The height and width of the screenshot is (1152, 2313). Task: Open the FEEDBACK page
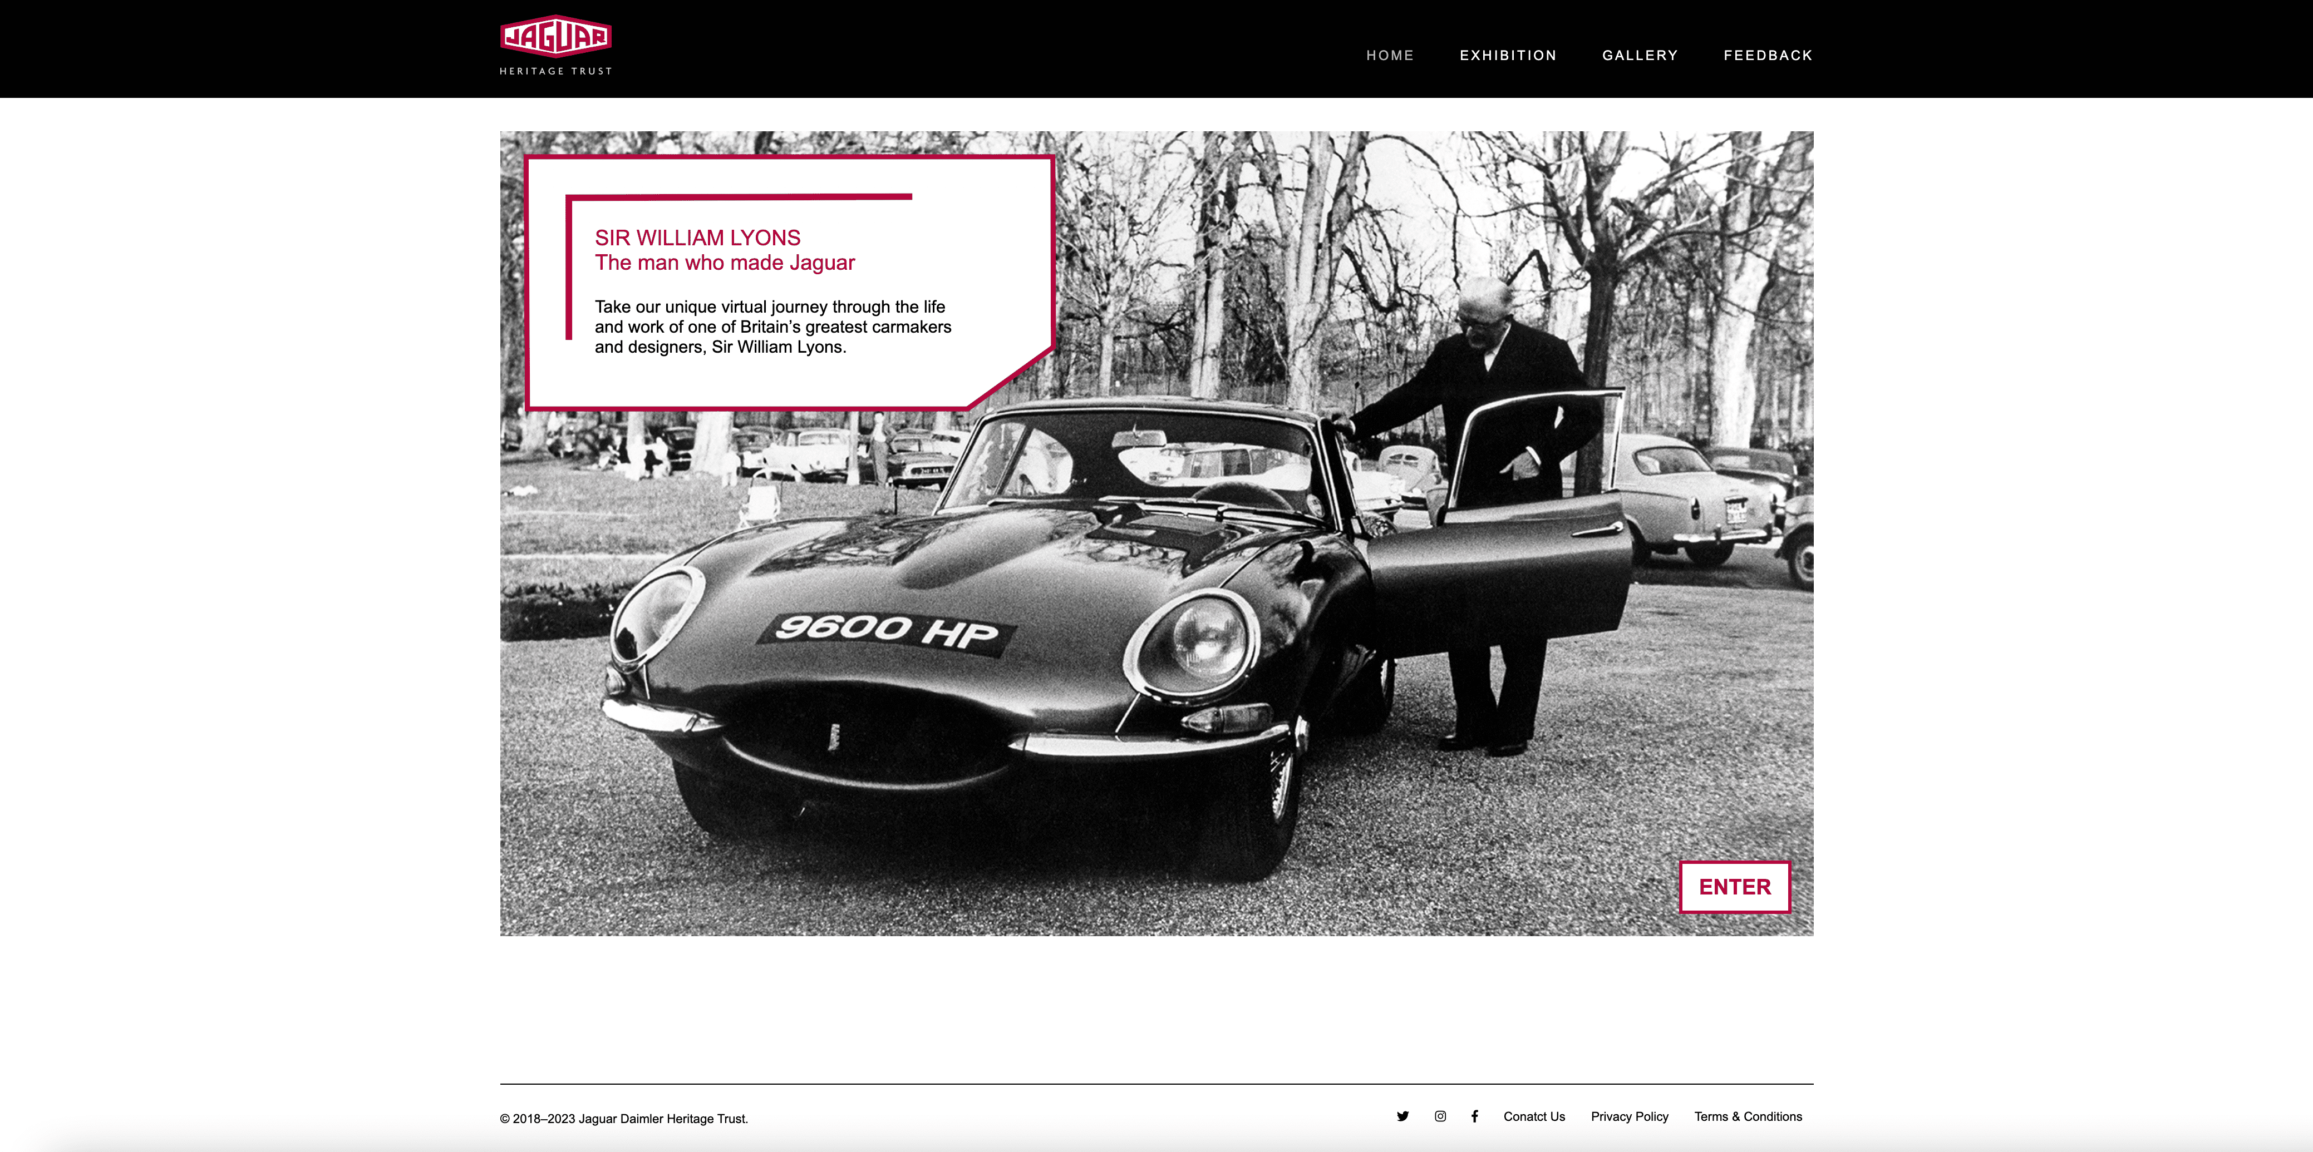click(1767, 55)
